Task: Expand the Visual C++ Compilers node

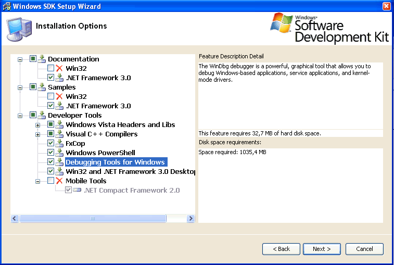Action: click(x=37, y=134)
